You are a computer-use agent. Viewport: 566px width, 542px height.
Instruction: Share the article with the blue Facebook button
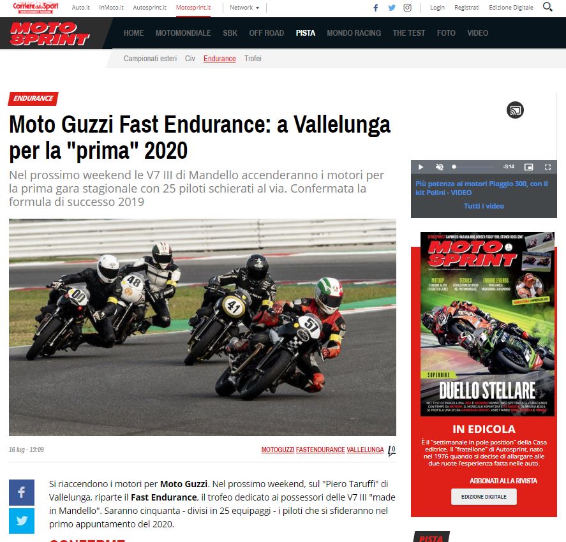pyautogui.click(x=22, y=492)
